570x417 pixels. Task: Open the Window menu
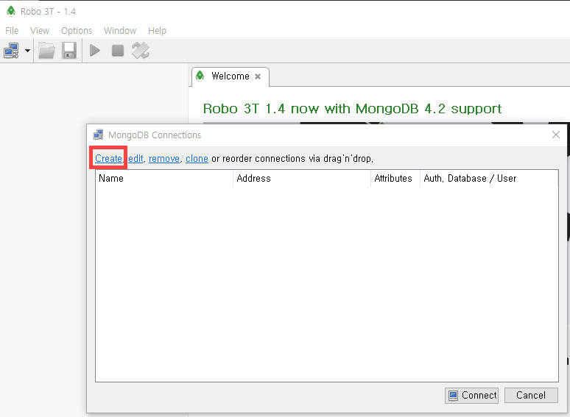coord(120,30)
